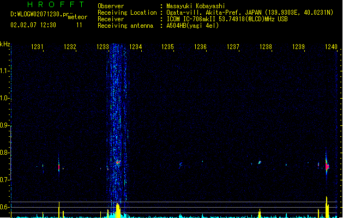
Task: Click the 1237 time axis marker
Action: coord(233,46)
